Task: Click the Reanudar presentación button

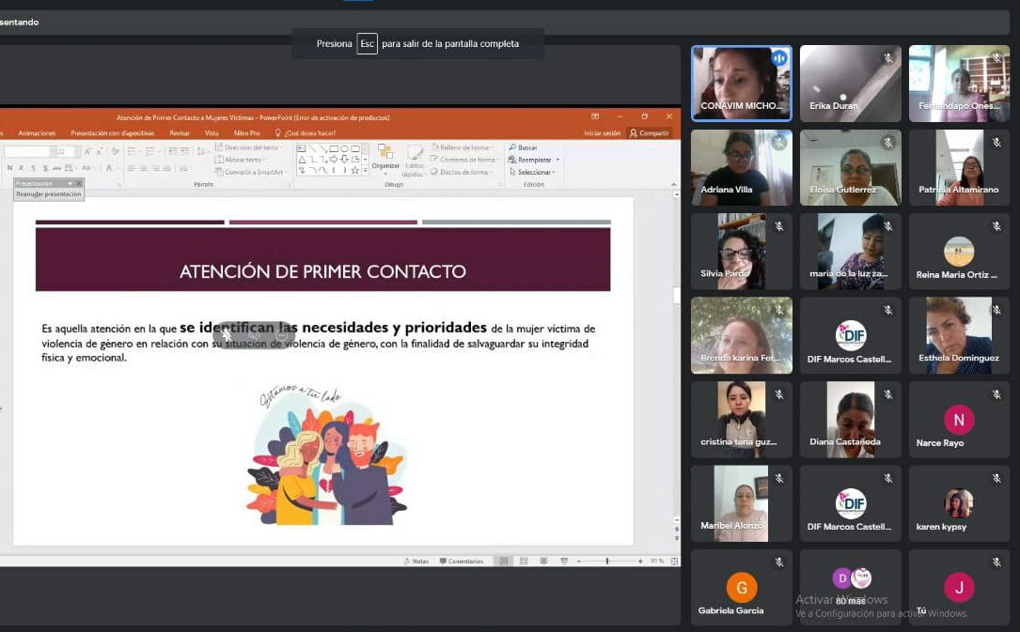Action: [49, 194]
